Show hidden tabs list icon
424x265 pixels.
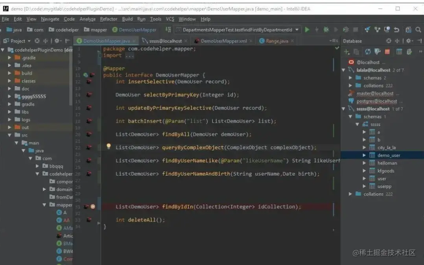click(x=334, y=41)
